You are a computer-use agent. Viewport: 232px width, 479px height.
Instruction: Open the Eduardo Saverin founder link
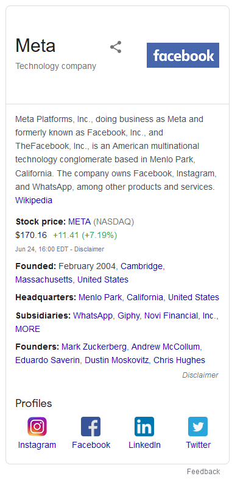[47, 360]
